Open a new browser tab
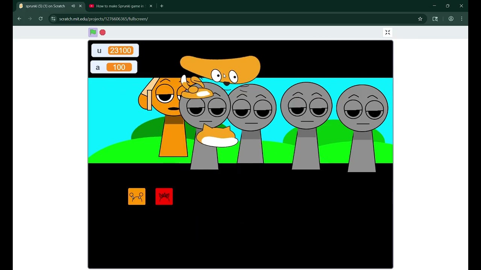Screen dimensions: 481x270 point(162,6)
